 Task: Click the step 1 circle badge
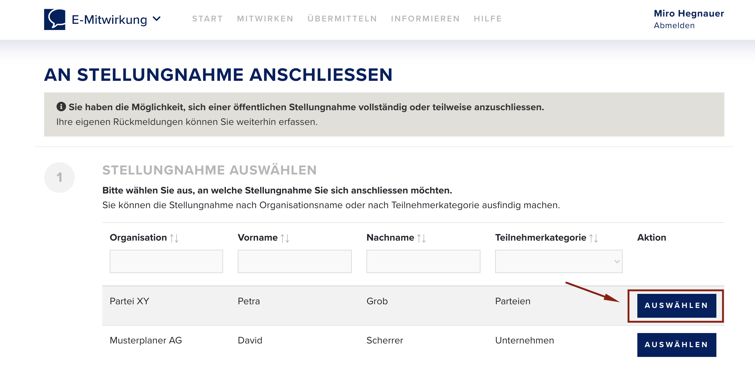click(x=59, y=178)
